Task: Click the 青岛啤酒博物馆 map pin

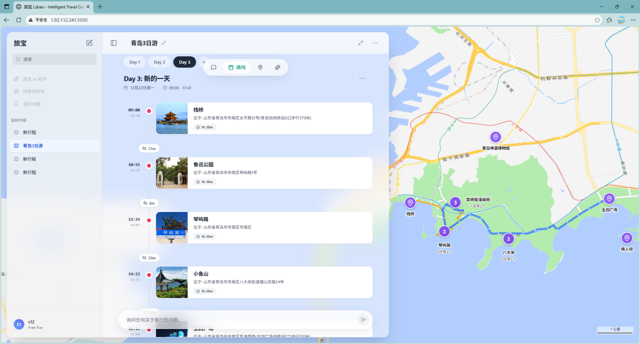Action: click(x=495, y=137)
